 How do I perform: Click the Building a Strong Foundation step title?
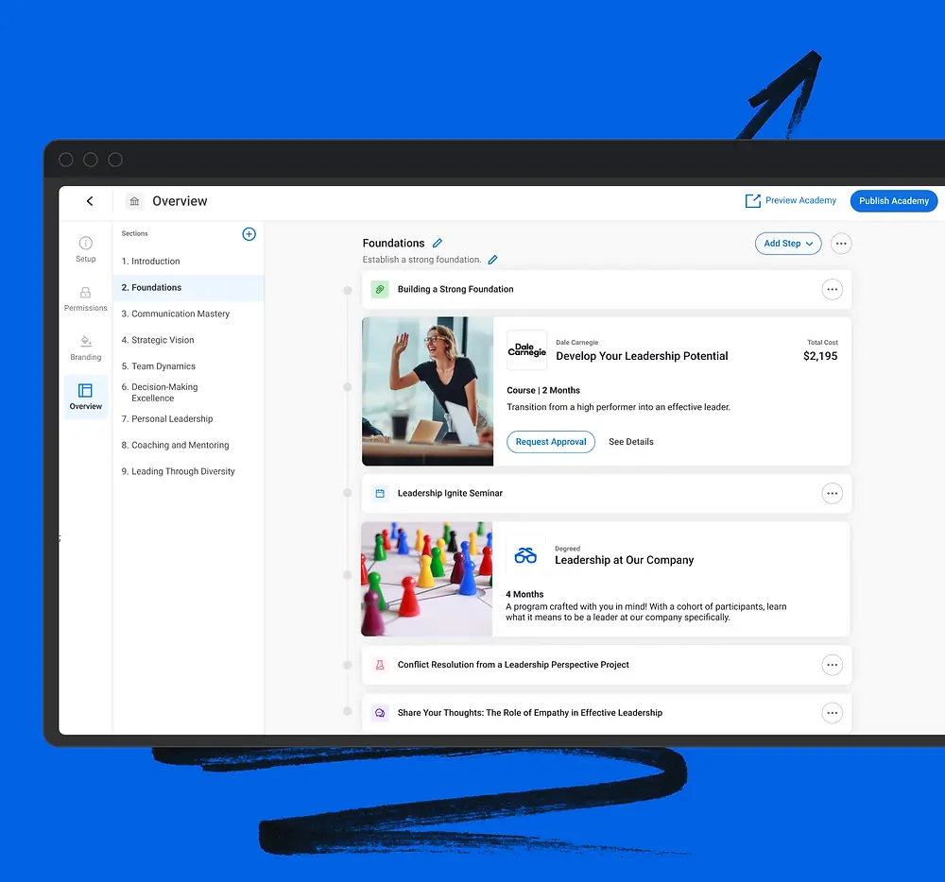pos(455,290)
